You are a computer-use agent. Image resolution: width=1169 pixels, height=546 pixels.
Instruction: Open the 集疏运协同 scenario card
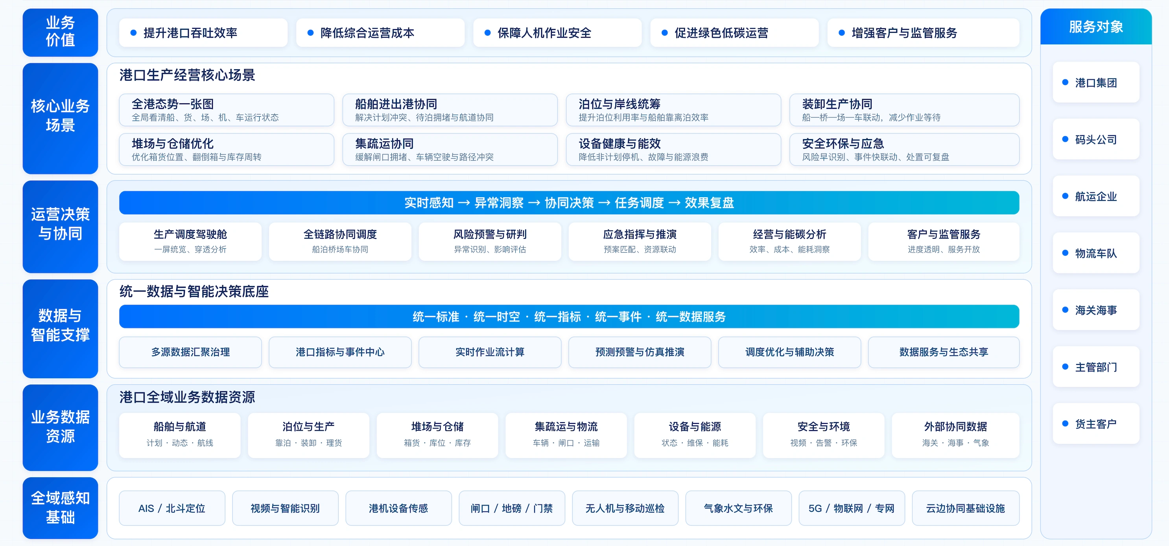(450, 150)
